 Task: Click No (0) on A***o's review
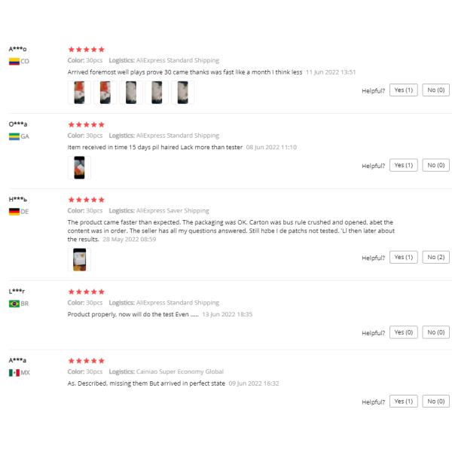pos(435,90)
